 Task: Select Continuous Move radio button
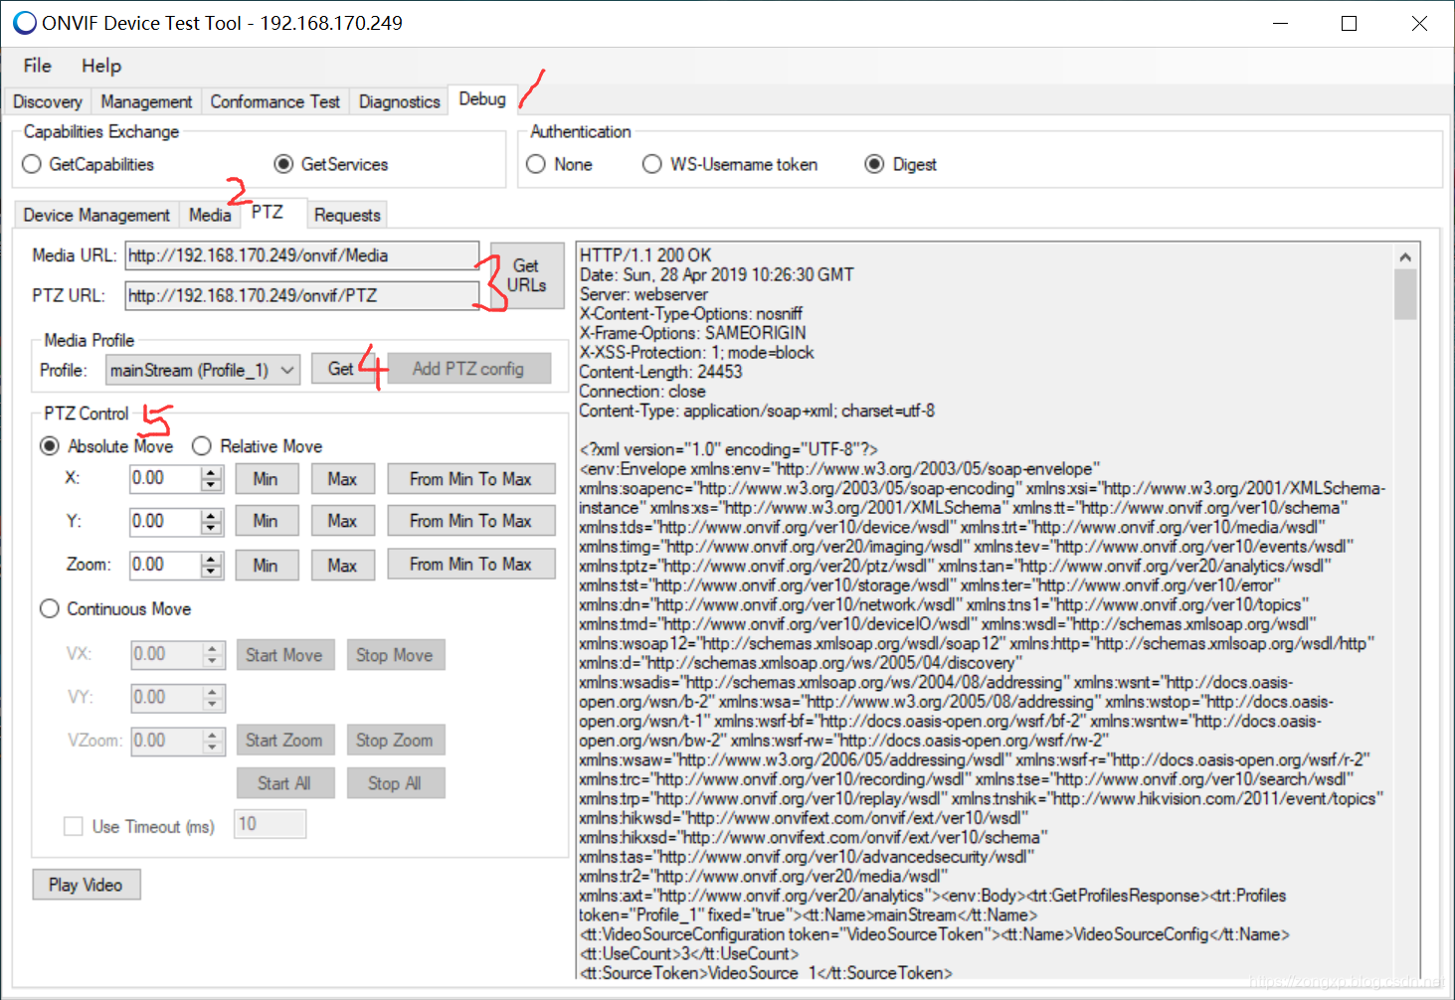pyautogui.click(x=50, y=608)
